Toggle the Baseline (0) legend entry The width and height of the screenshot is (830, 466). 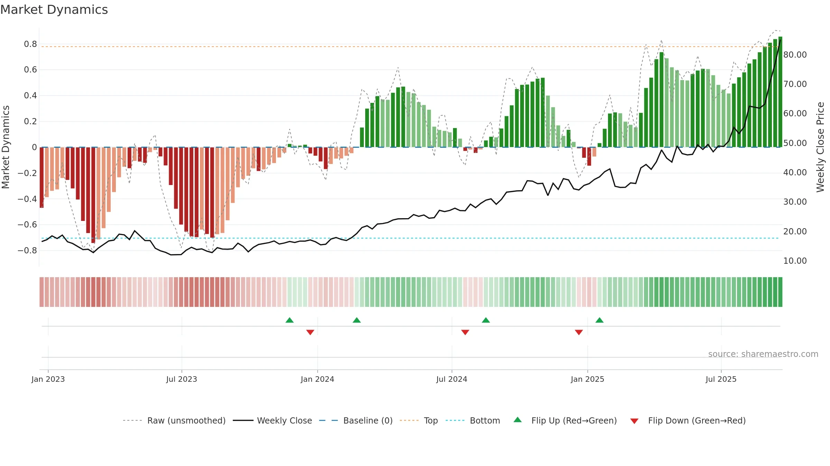tap(356, 420)
